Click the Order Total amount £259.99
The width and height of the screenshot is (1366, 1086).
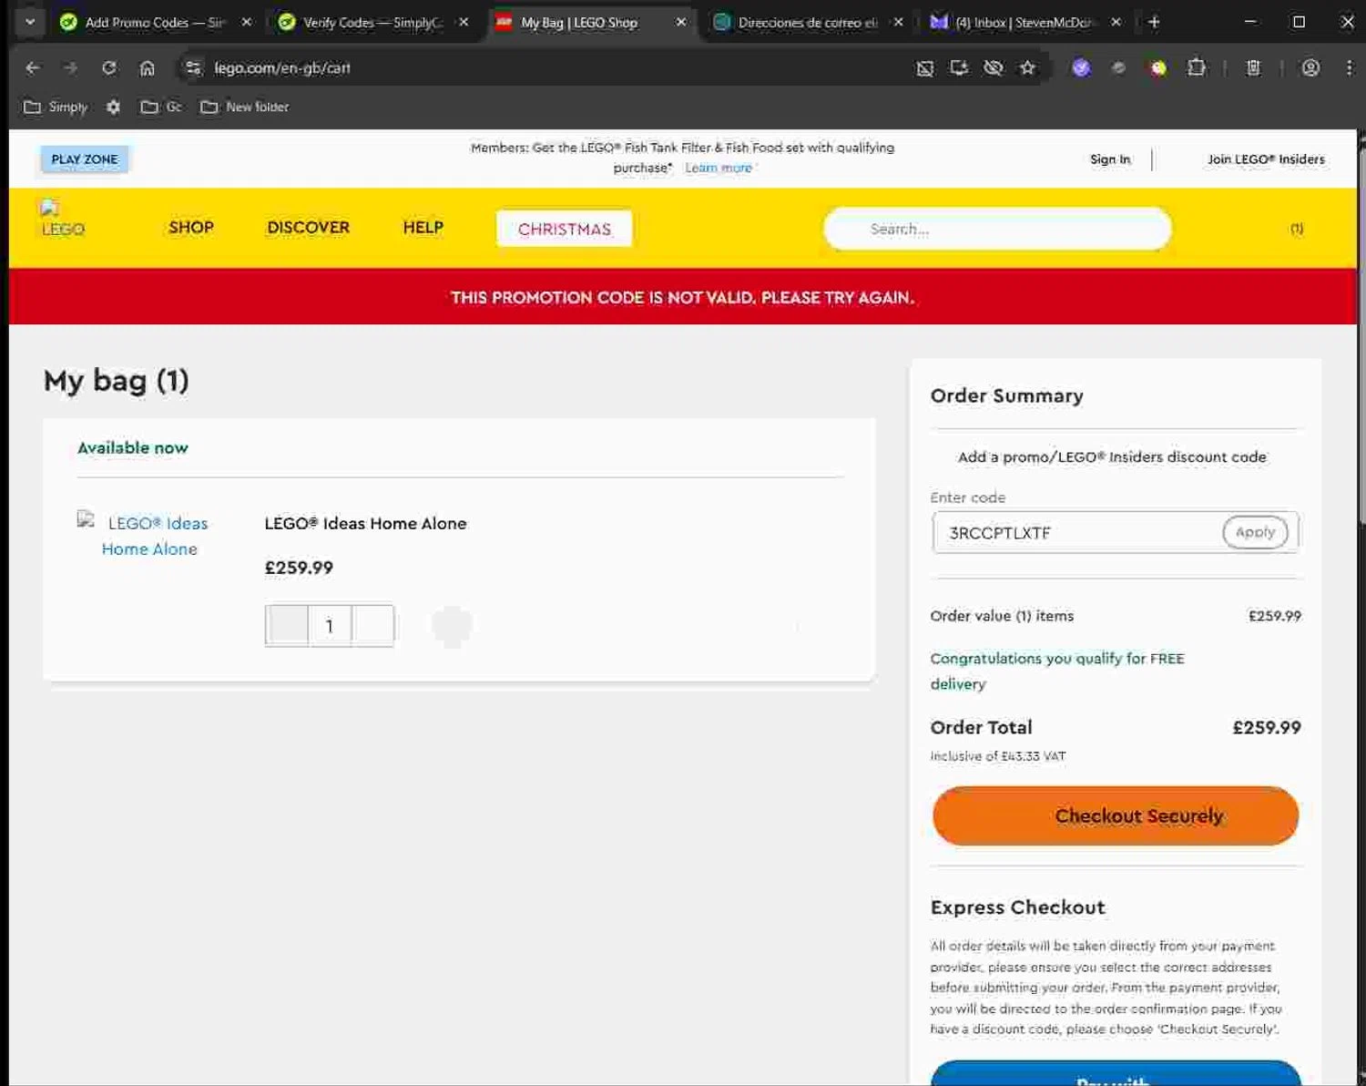(1267, 727)
